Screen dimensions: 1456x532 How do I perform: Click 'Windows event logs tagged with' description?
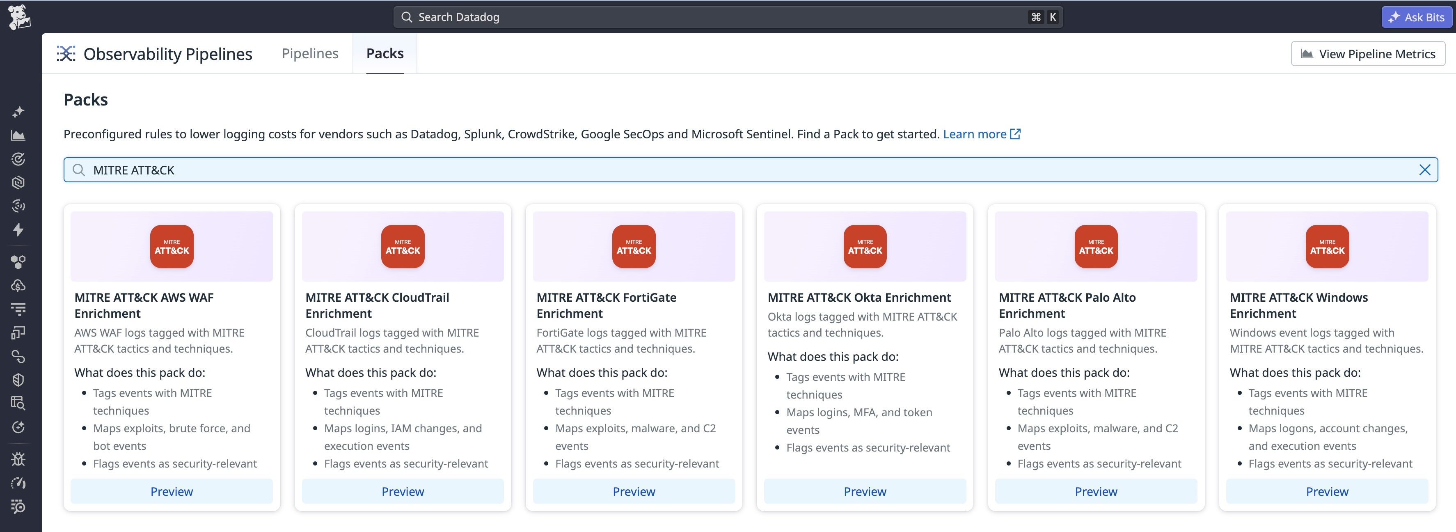tap(1327, 340)
